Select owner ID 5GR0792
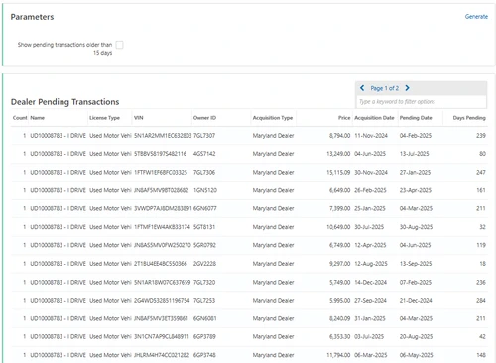 click(x=204, y=245)
